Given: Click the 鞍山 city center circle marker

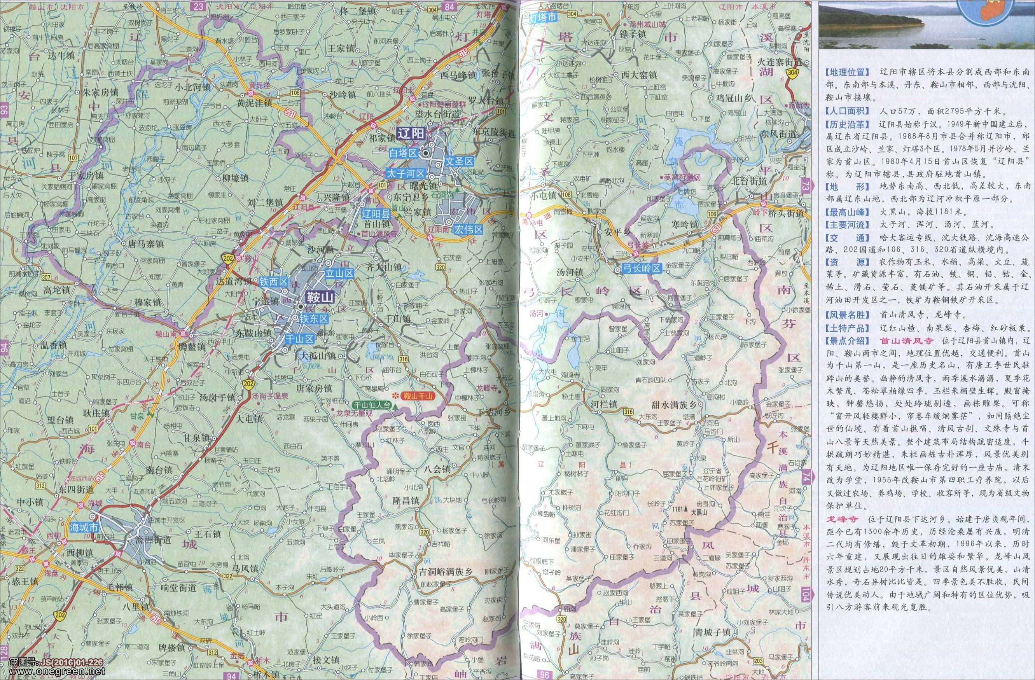Looking at the screenshot, I should tap(301, 307).
